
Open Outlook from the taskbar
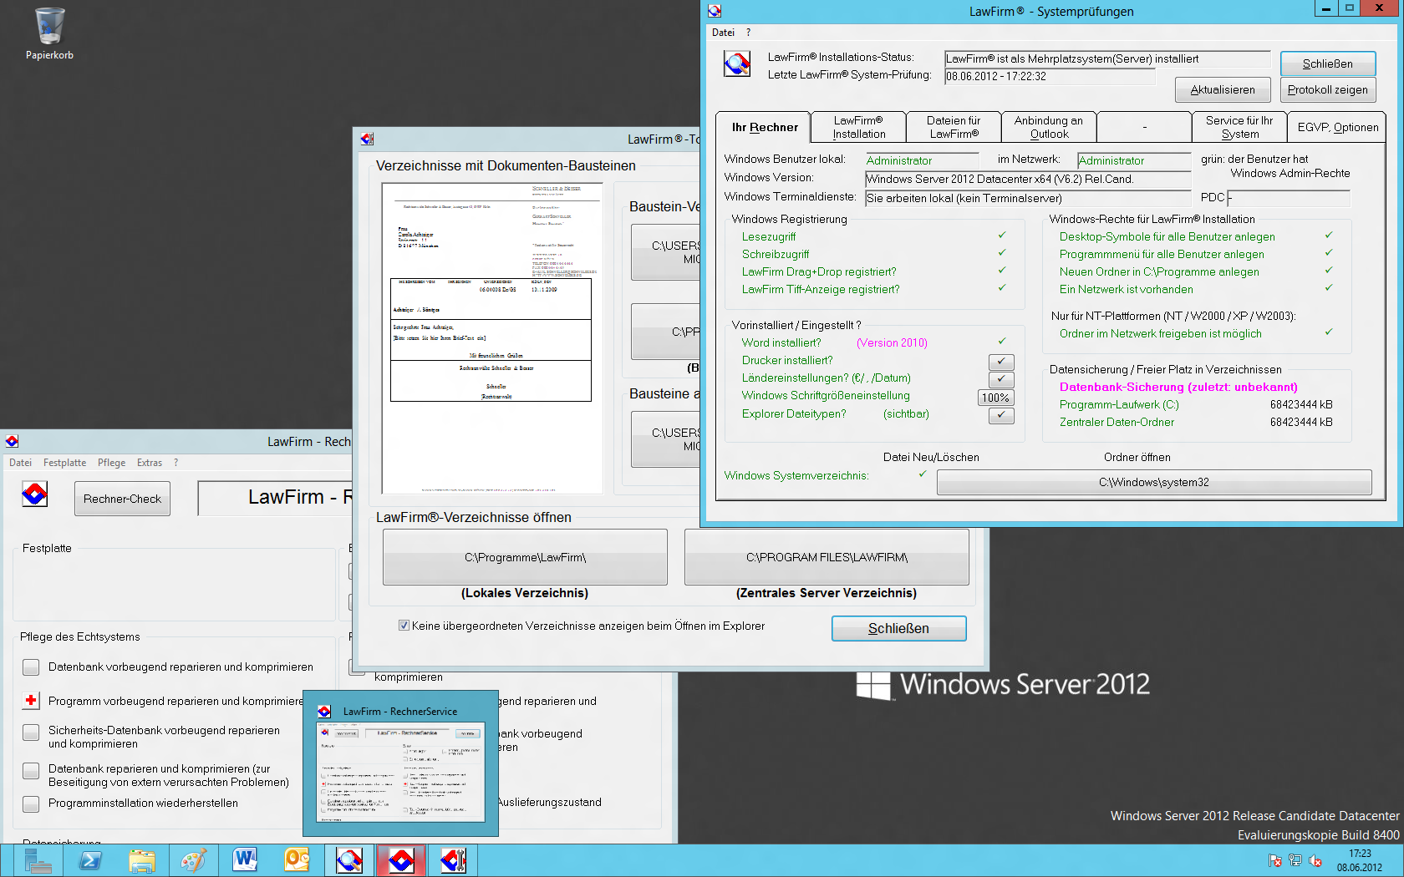(297, 860)
